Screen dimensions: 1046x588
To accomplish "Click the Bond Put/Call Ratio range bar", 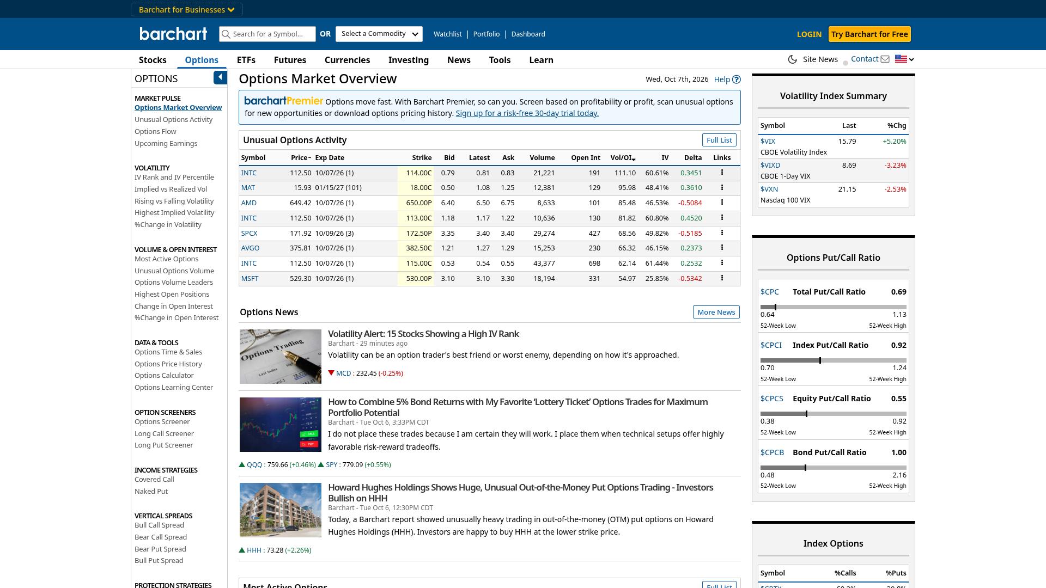I will pos(834,468).
